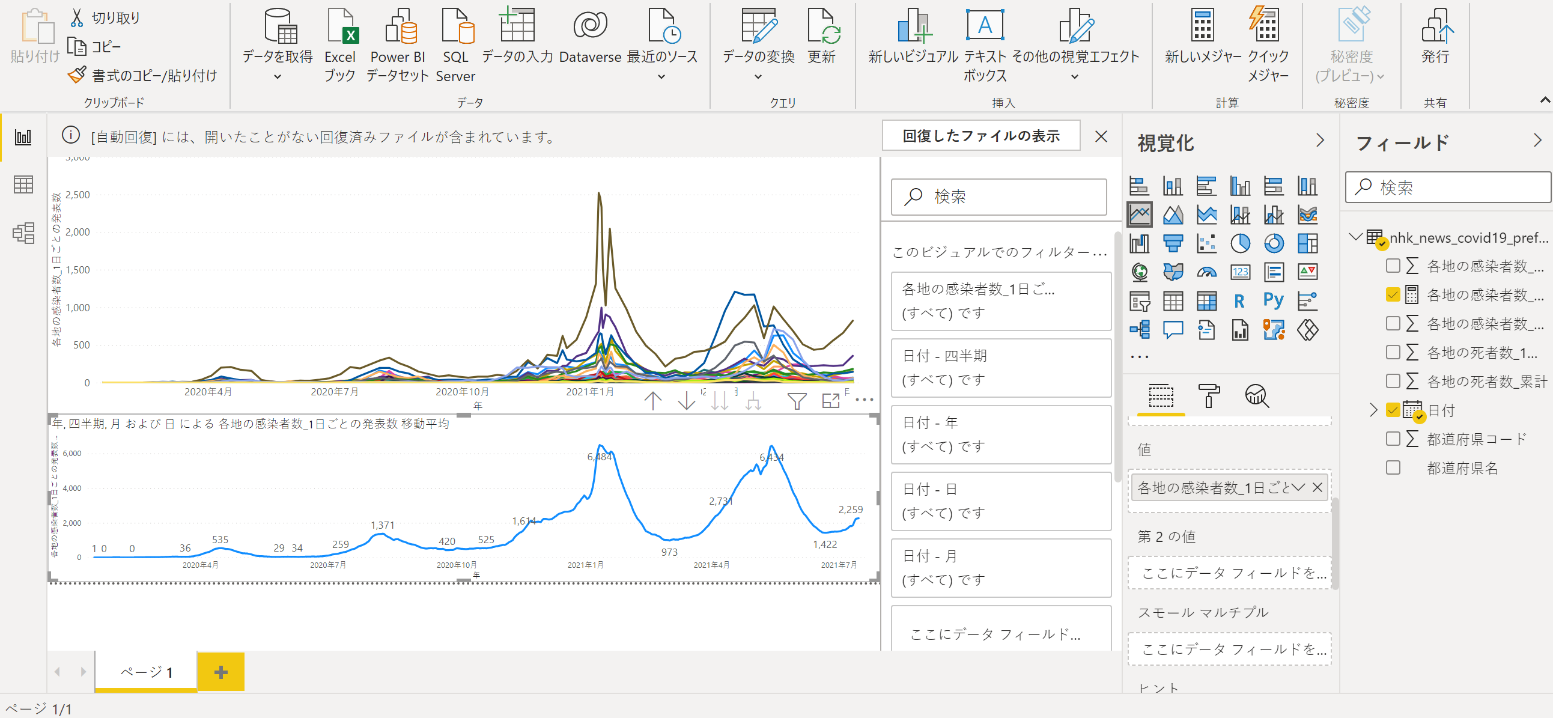The height and width of the screenshot is (718, 1553).
Task: Select the R script visual icon
Action: (x=1239, y=301)
